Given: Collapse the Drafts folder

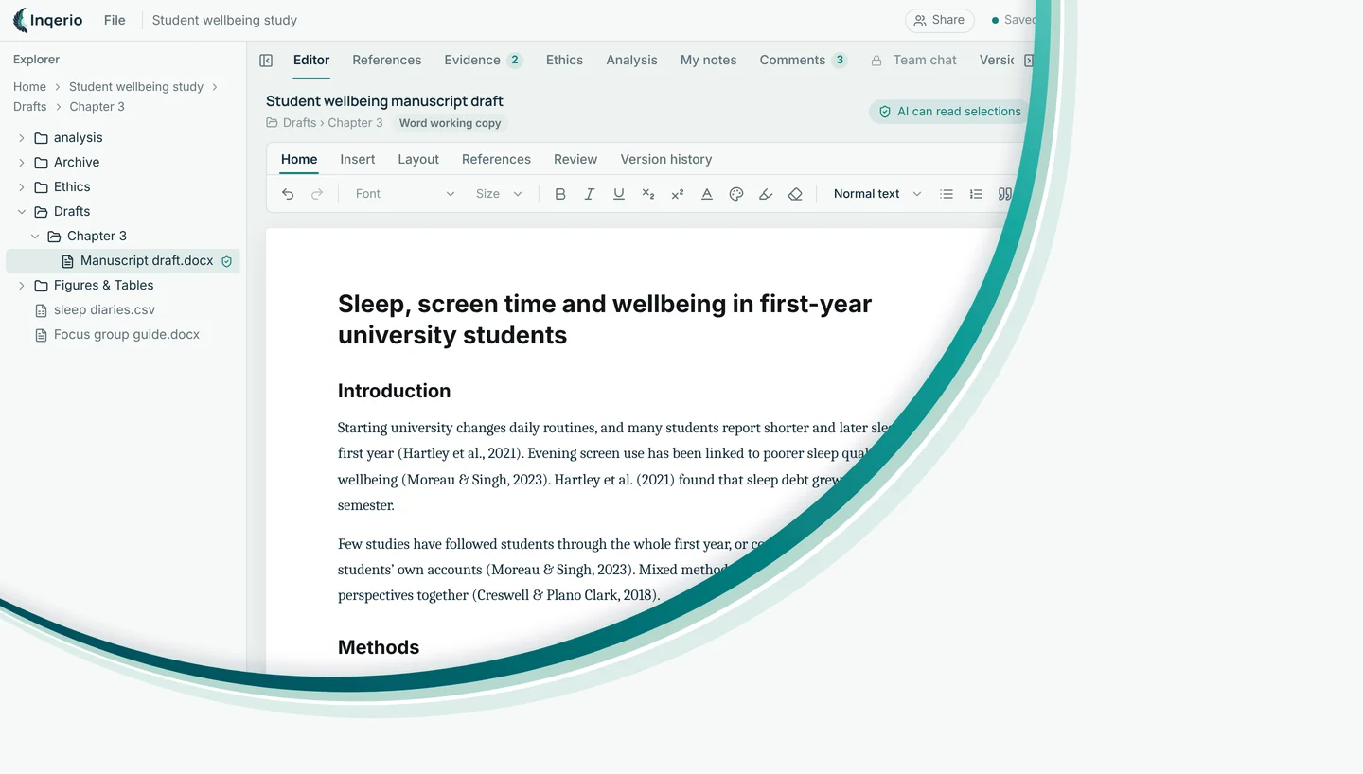Looking at the screenshot, I should pos(22,212).
